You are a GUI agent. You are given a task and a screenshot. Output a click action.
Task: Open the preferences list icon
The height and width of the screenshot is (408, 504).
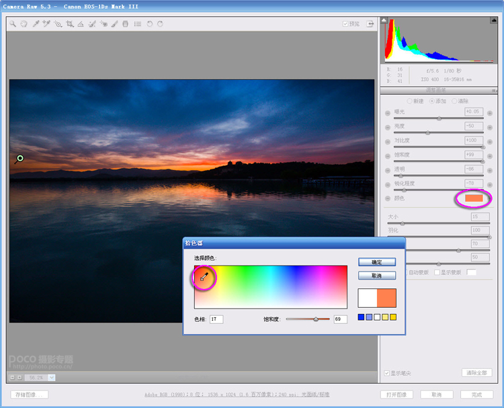137,24
